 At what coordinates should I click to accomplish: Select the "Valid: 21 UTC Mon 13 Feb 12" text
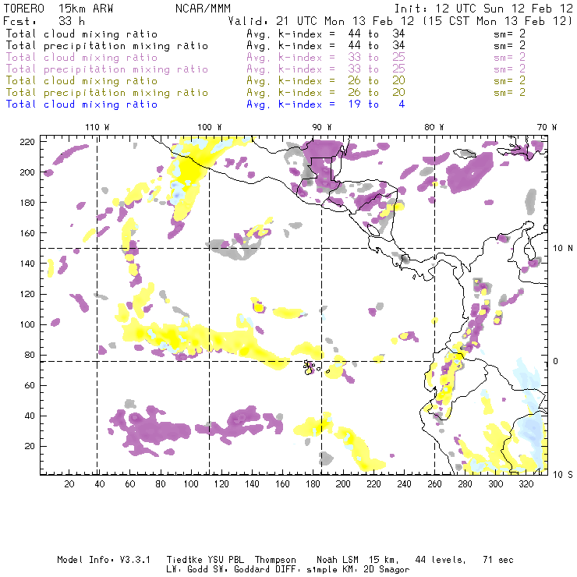321,21
